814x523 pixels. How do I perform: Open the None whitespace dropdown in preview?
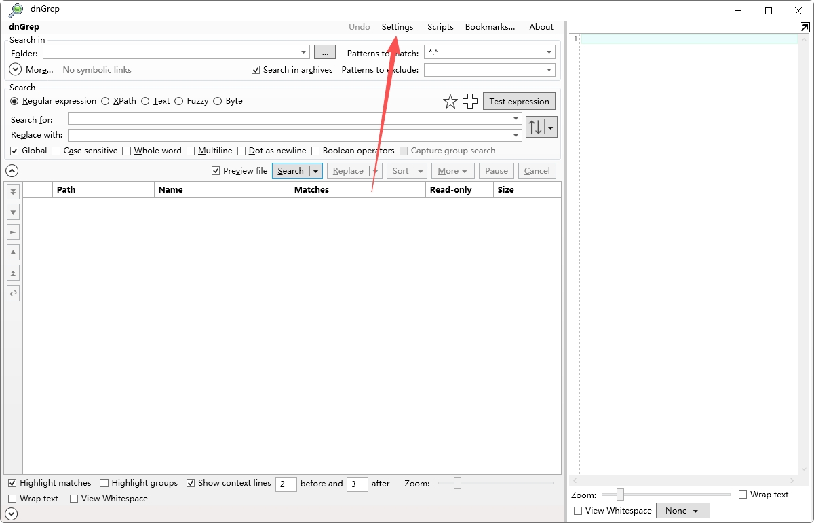[682, 511]
